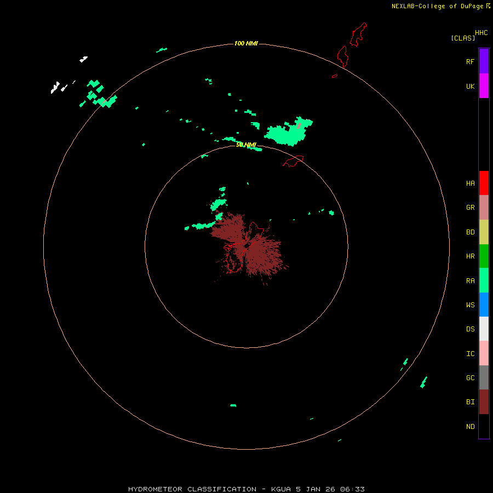Click the DS white legend swatch

(x=484, y=329)
